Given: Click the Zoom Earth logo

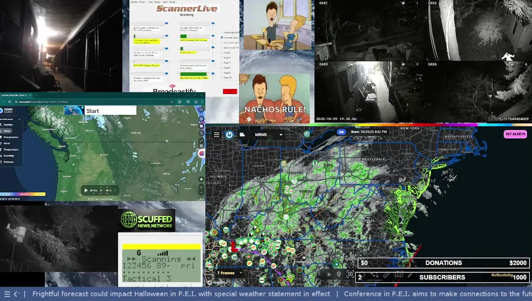Looking at the screenshot, I should [6, 110].
